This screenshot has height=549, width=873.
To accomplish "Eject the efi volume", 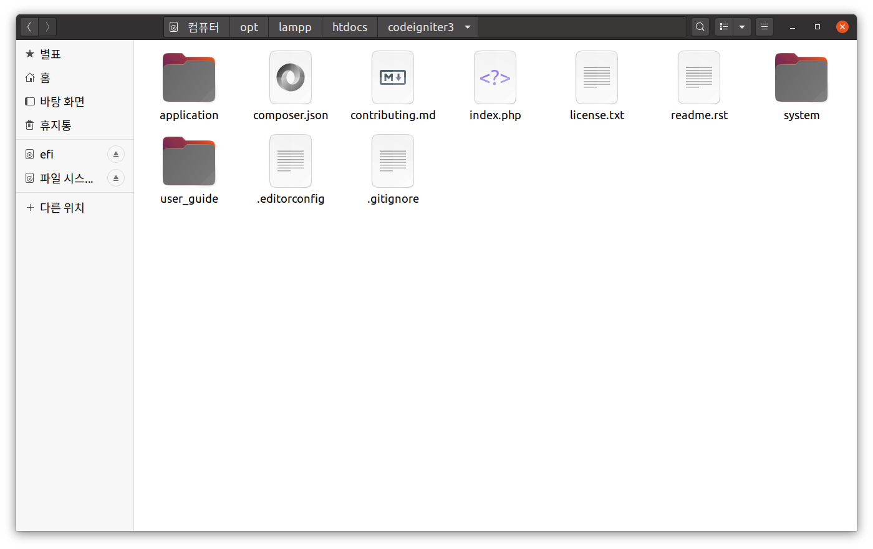I will tap(115, 154).
